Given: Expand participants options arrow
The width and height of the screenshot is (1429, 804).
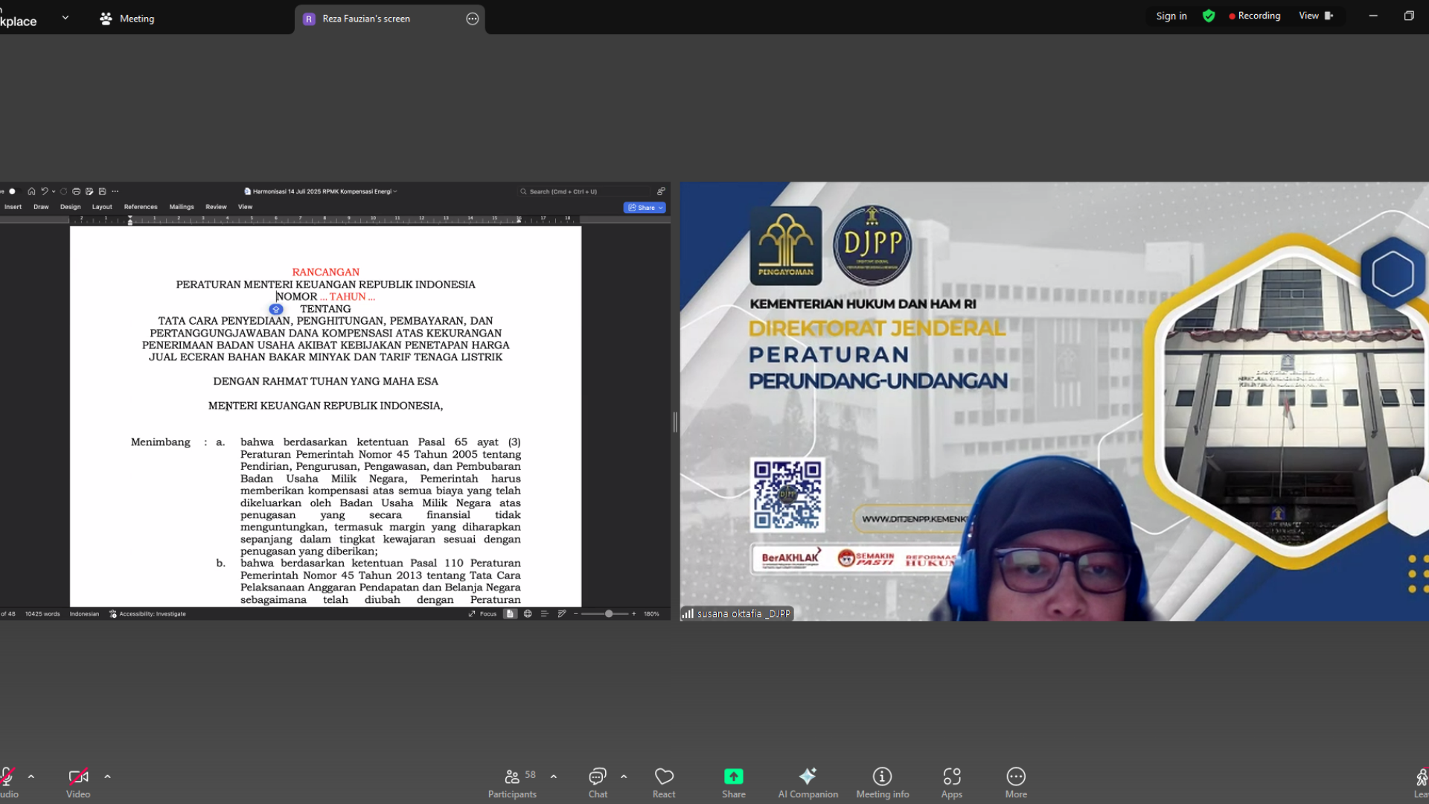Looking at the screenshot, I should [x=554, y=776].
